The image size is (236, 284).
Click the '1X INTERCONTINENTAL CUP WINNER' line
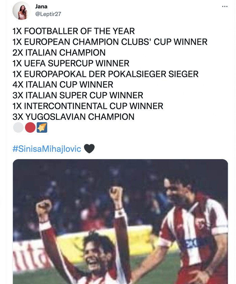pyautogui.click(x=88, y=106)
